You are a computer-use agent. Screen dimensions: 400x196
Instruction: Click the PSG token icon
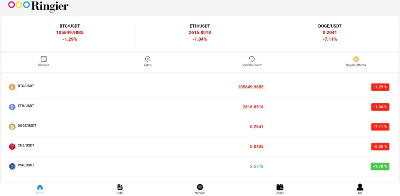pyautogui.click(x=12, y=166)
